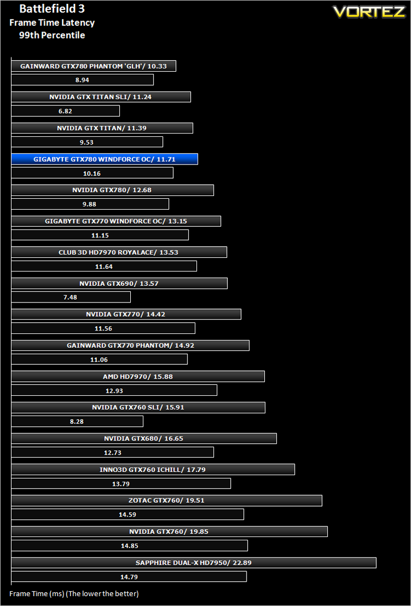
Task: Click the 14.85 bar
Action: (130, 545)
